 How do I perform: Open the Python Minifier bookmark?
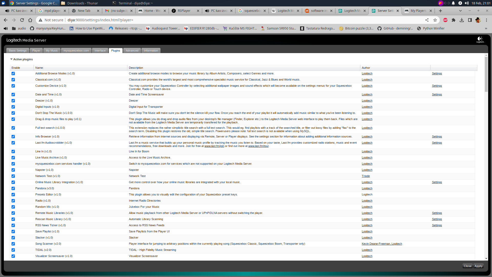431,28
